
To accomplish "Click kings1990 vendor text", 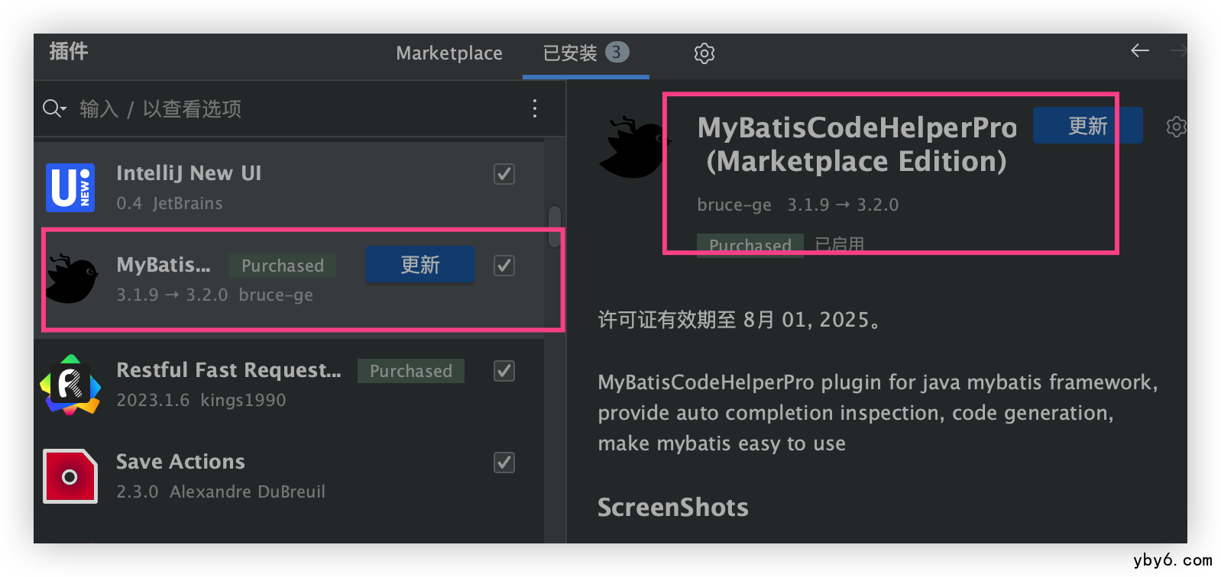I will click(243, 400).
